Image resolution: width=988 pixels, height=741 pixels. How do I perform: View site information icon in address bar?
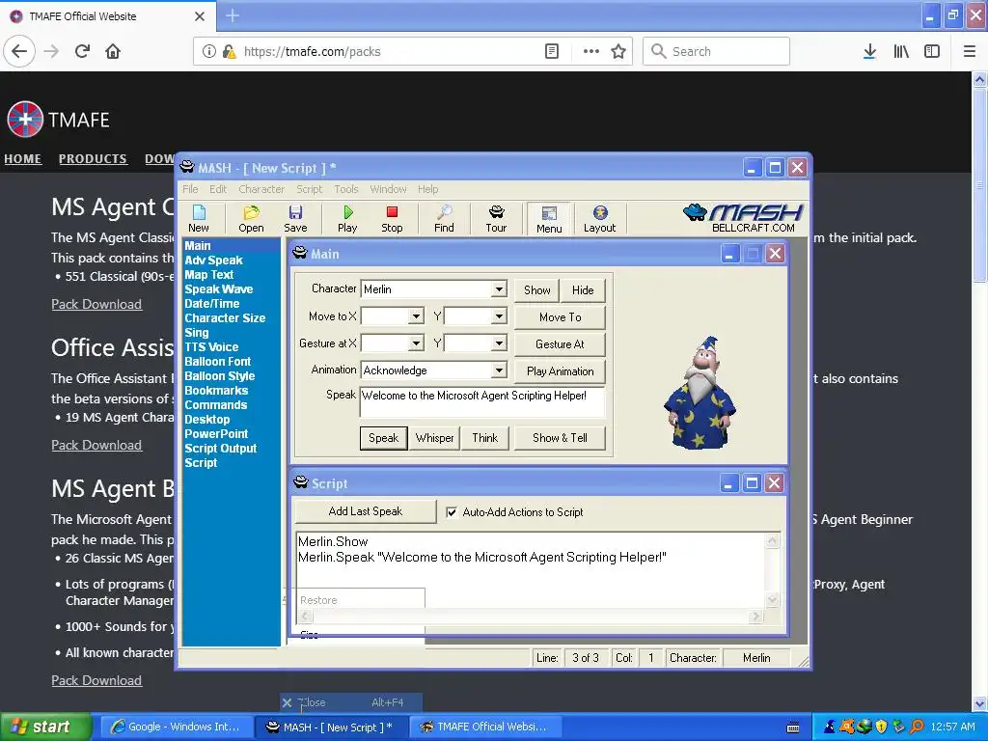(x=209, y=51)
